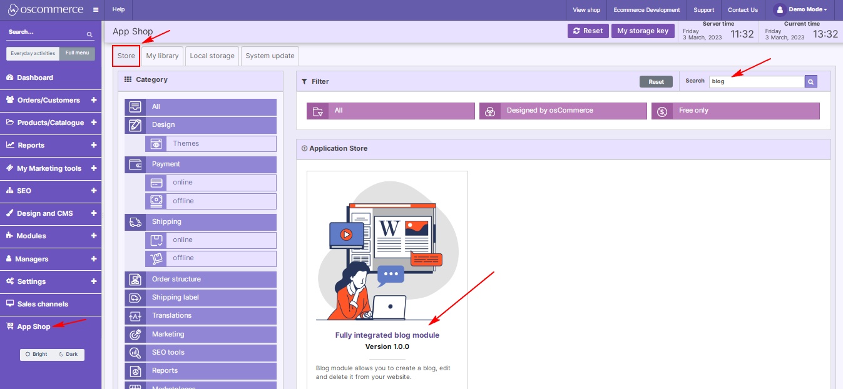
Task: Click the Support link in the header
Action: pyautogui.click(x=704, y=10)
